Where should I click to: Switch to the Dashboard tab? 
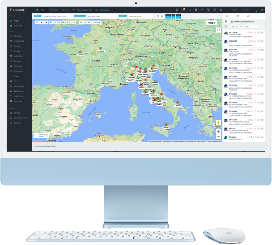point(54,10)
